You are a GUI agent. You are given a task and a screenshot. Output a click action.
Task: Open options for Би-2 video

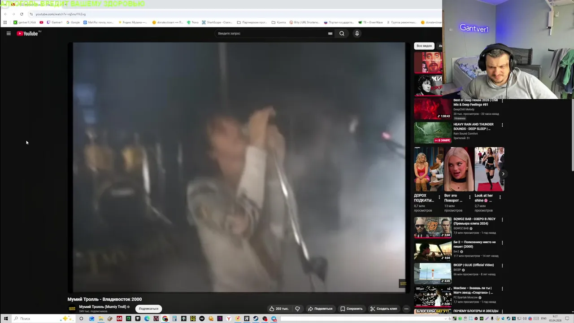pyautogui.click(x=502, y=243)
